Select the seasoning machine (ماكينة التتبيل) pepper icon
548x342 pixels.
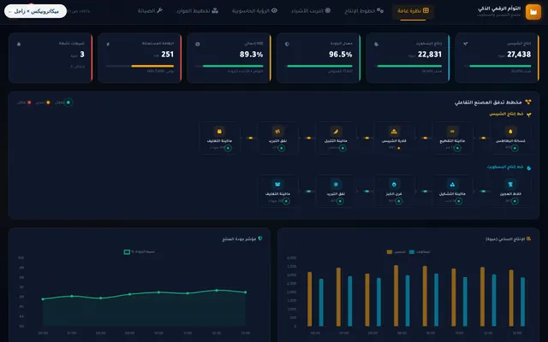tap(336, 132)
